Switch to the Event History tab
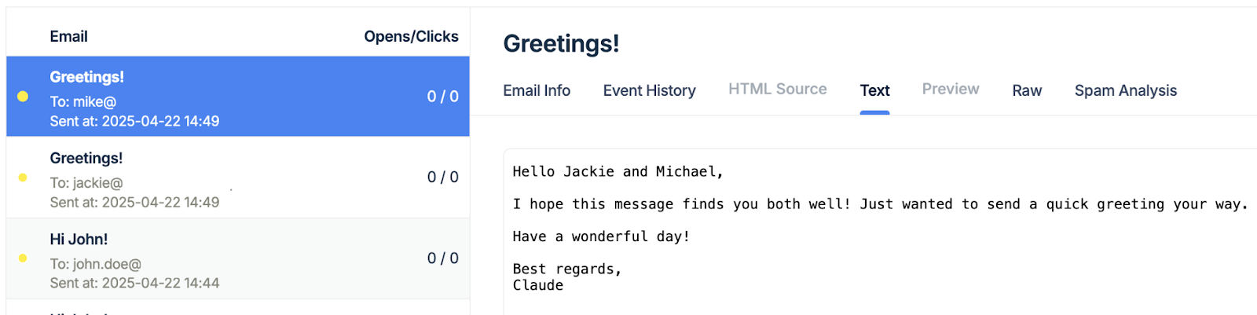This screenshot has height=315, width=1257. pos(649,90)
